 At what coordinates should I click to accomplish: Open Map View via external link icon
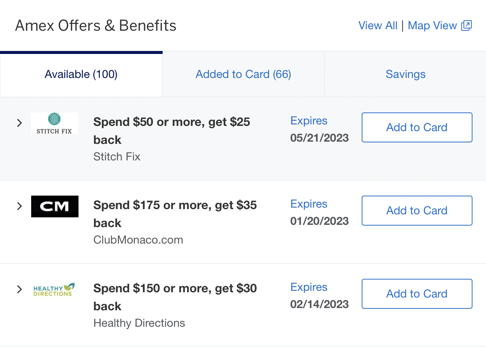pyautogui.click(x=466, y=25)
